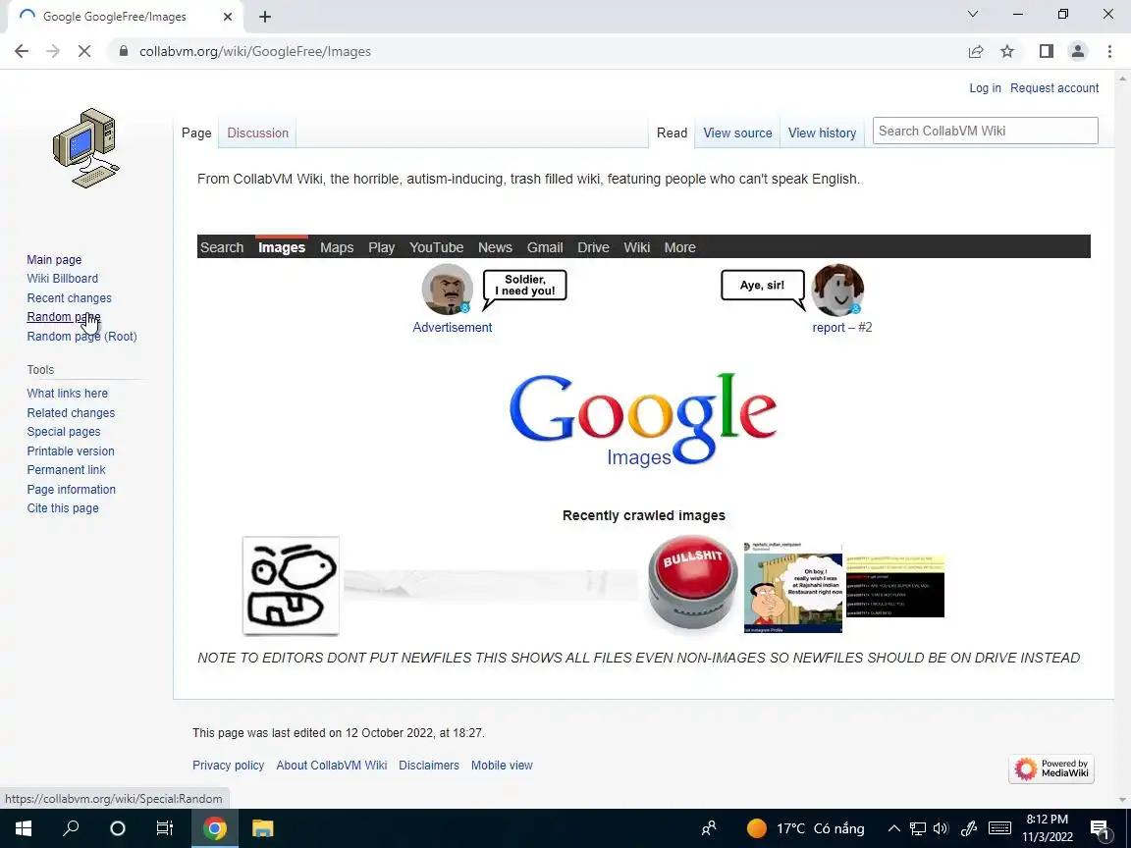Screen dimensions: 1131x848
Task: Open the Chrome three-dot menu
Action: click(1109, 51)
